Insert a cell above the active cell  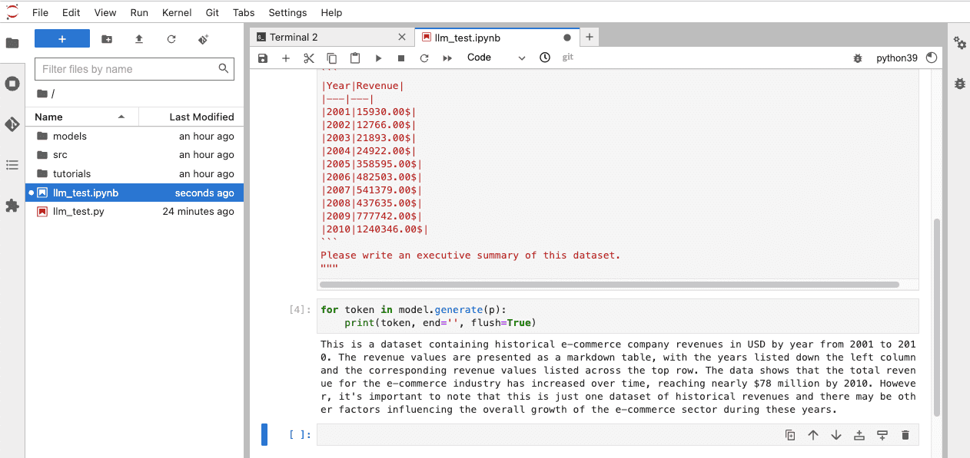pyautogui.click(x=859, y=435)
